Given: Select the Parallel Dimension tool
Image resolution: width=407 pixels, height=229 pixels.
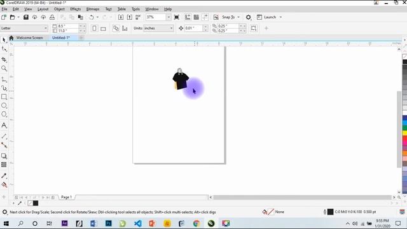Looking at the screenshot, I should [4, 136].
